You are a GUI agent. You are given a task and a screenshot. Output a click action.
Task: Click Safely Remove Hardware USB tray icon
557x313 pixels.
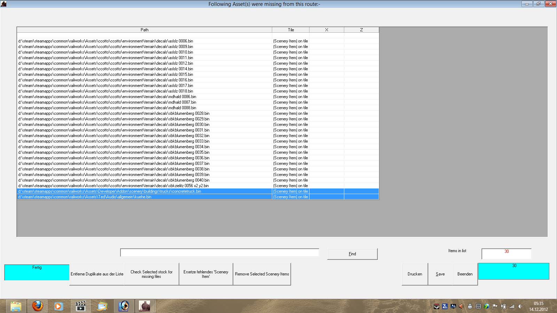tap(470, 306)
